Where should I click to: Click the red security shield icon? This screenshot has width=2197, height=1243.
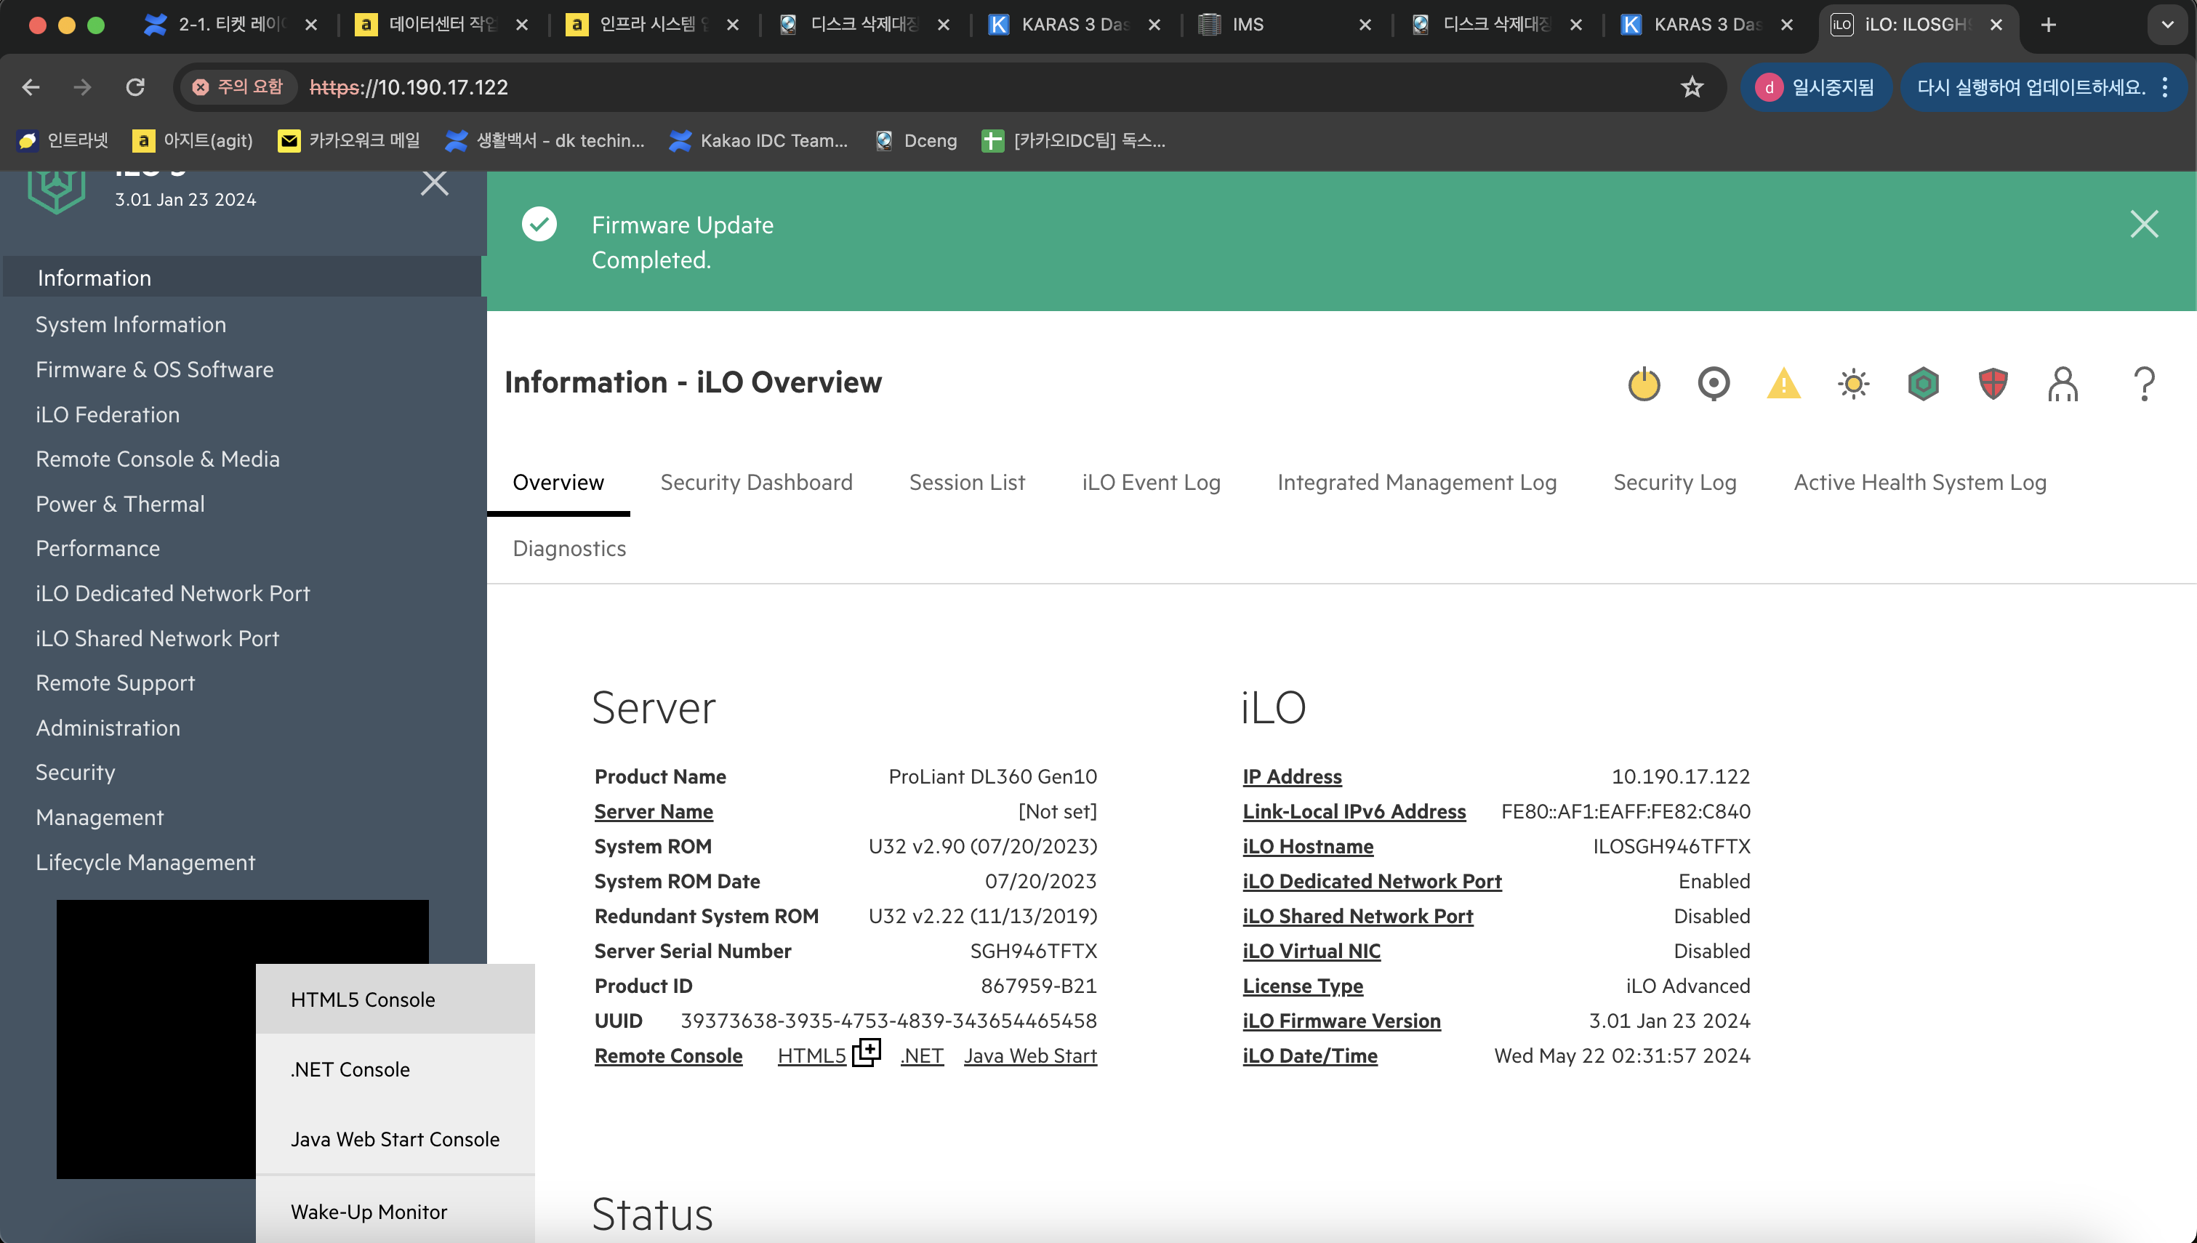tap(1993, 383)
